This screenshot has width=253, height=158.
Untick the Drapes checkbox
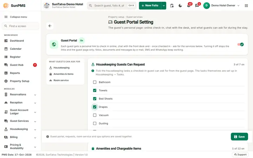tap(95, 107)
